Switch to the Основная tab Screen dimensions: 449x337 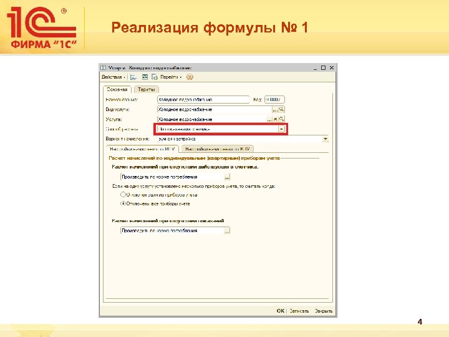pyautogui.click(x=117, y=89)
